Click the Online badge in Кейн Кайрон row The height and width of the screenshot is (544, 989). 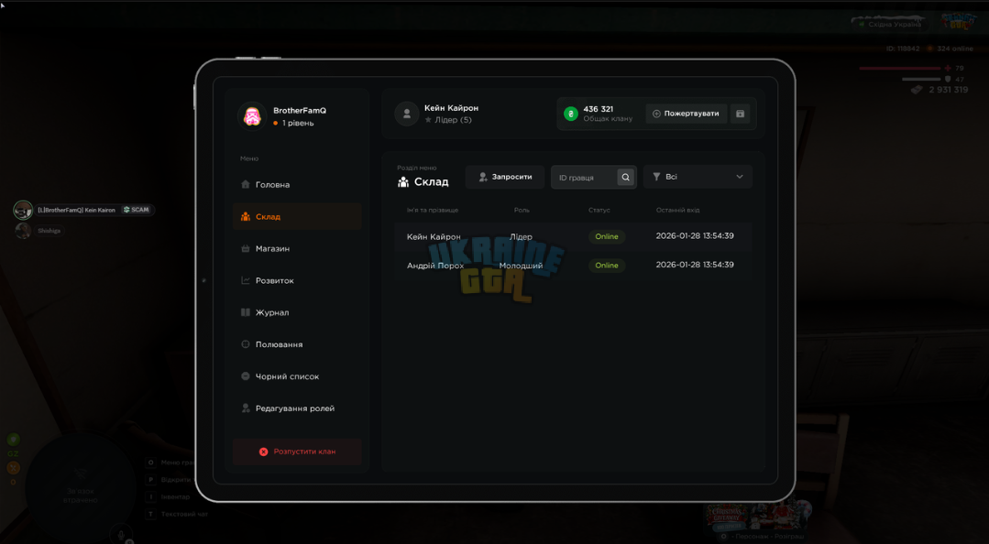pos(607,237)
